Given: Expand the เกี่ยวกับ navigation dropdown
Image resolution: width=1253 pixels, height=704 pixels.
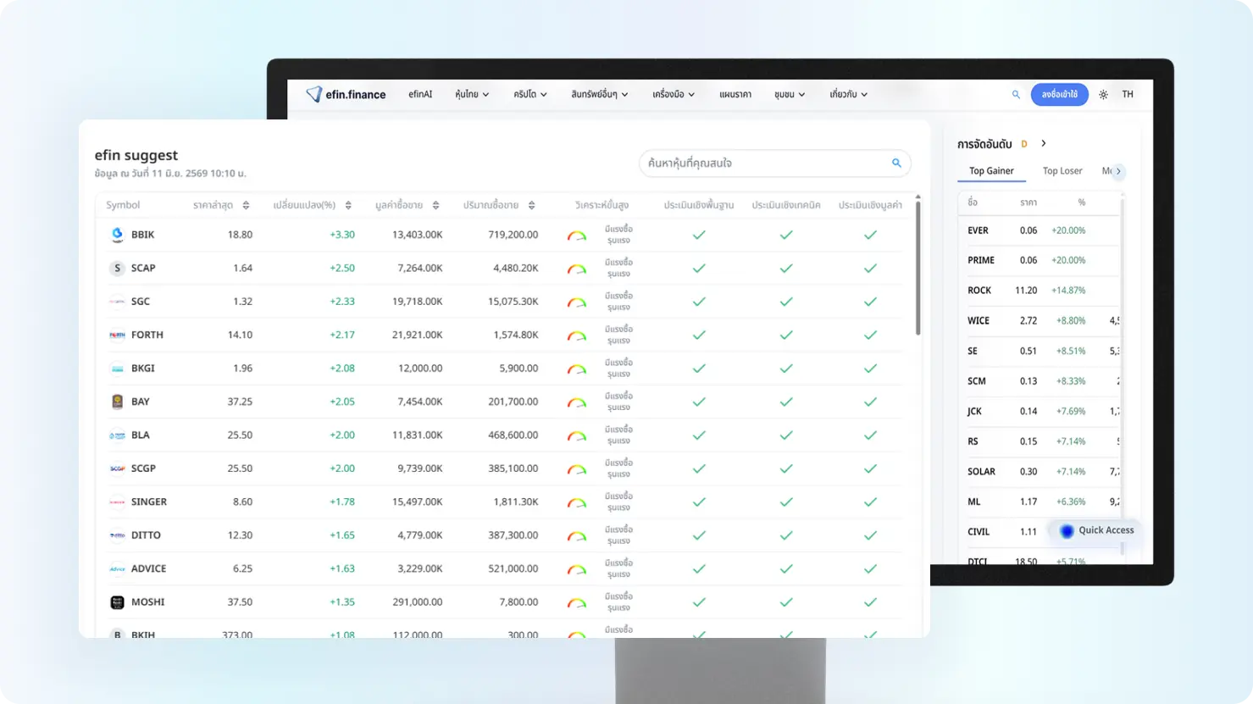Looking at the screenshot, I should pyautogui.click(x=849, y=94).
